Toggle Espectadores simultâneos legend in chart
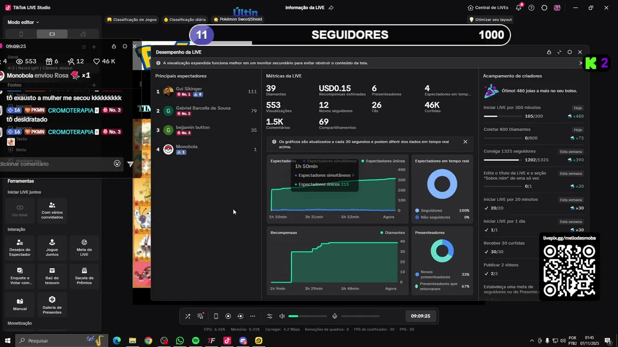 tap(329, 161)
